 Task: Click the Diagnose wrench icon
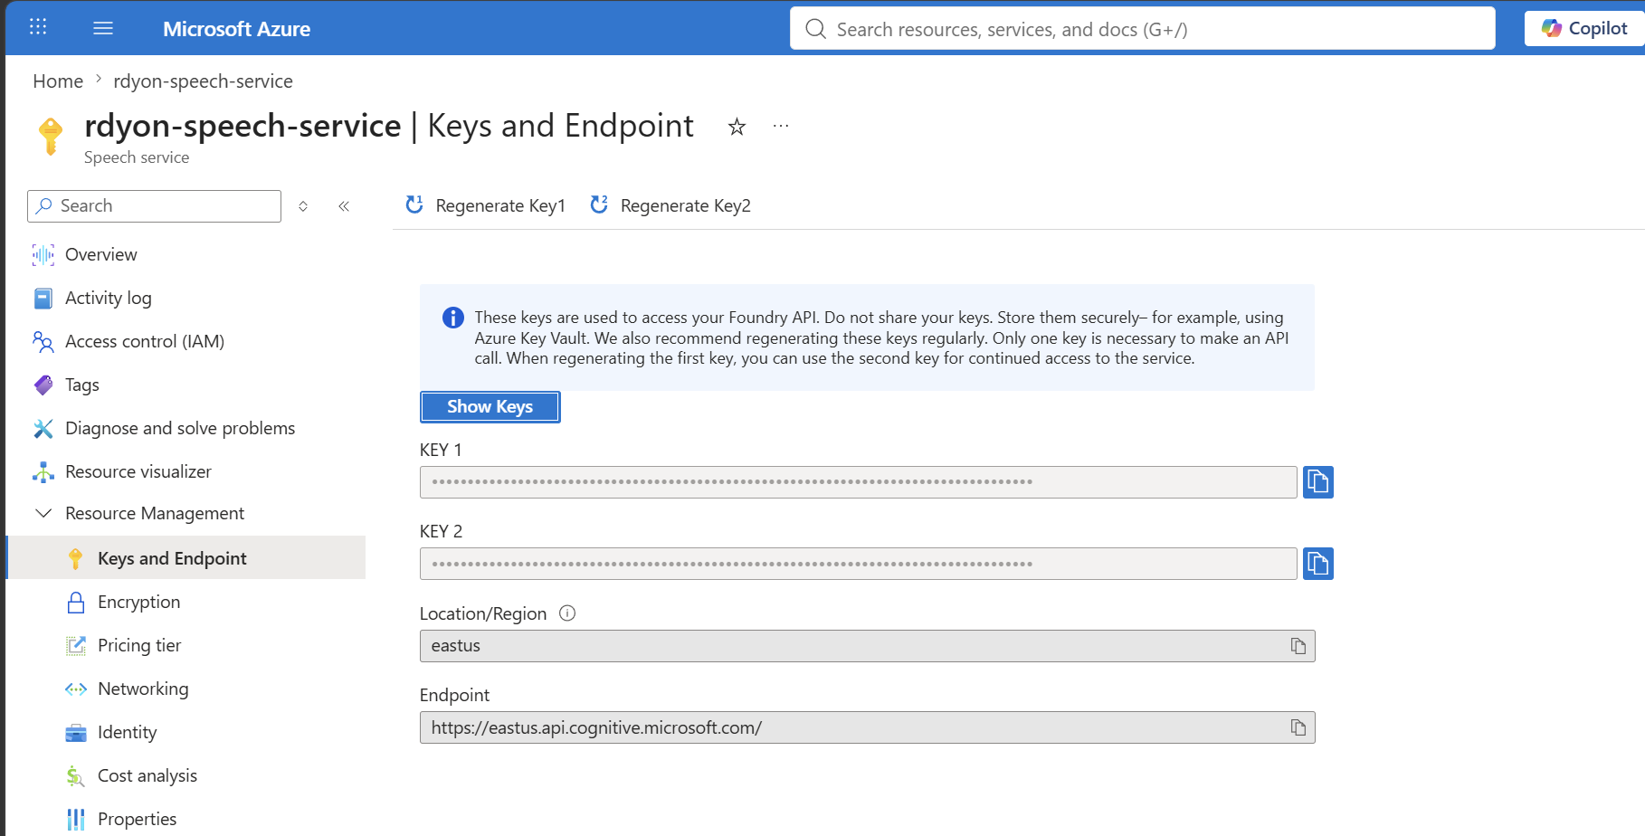[x=43, y=429]
